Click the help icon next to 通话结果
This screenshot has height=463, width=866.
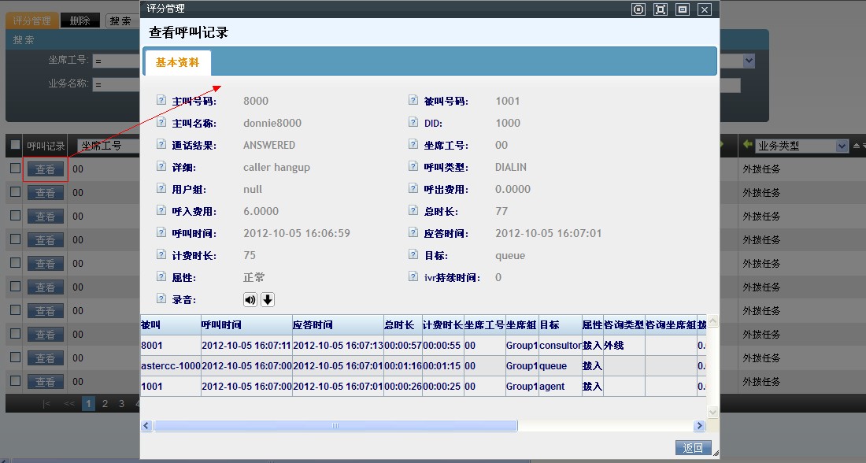click(161, 145)
